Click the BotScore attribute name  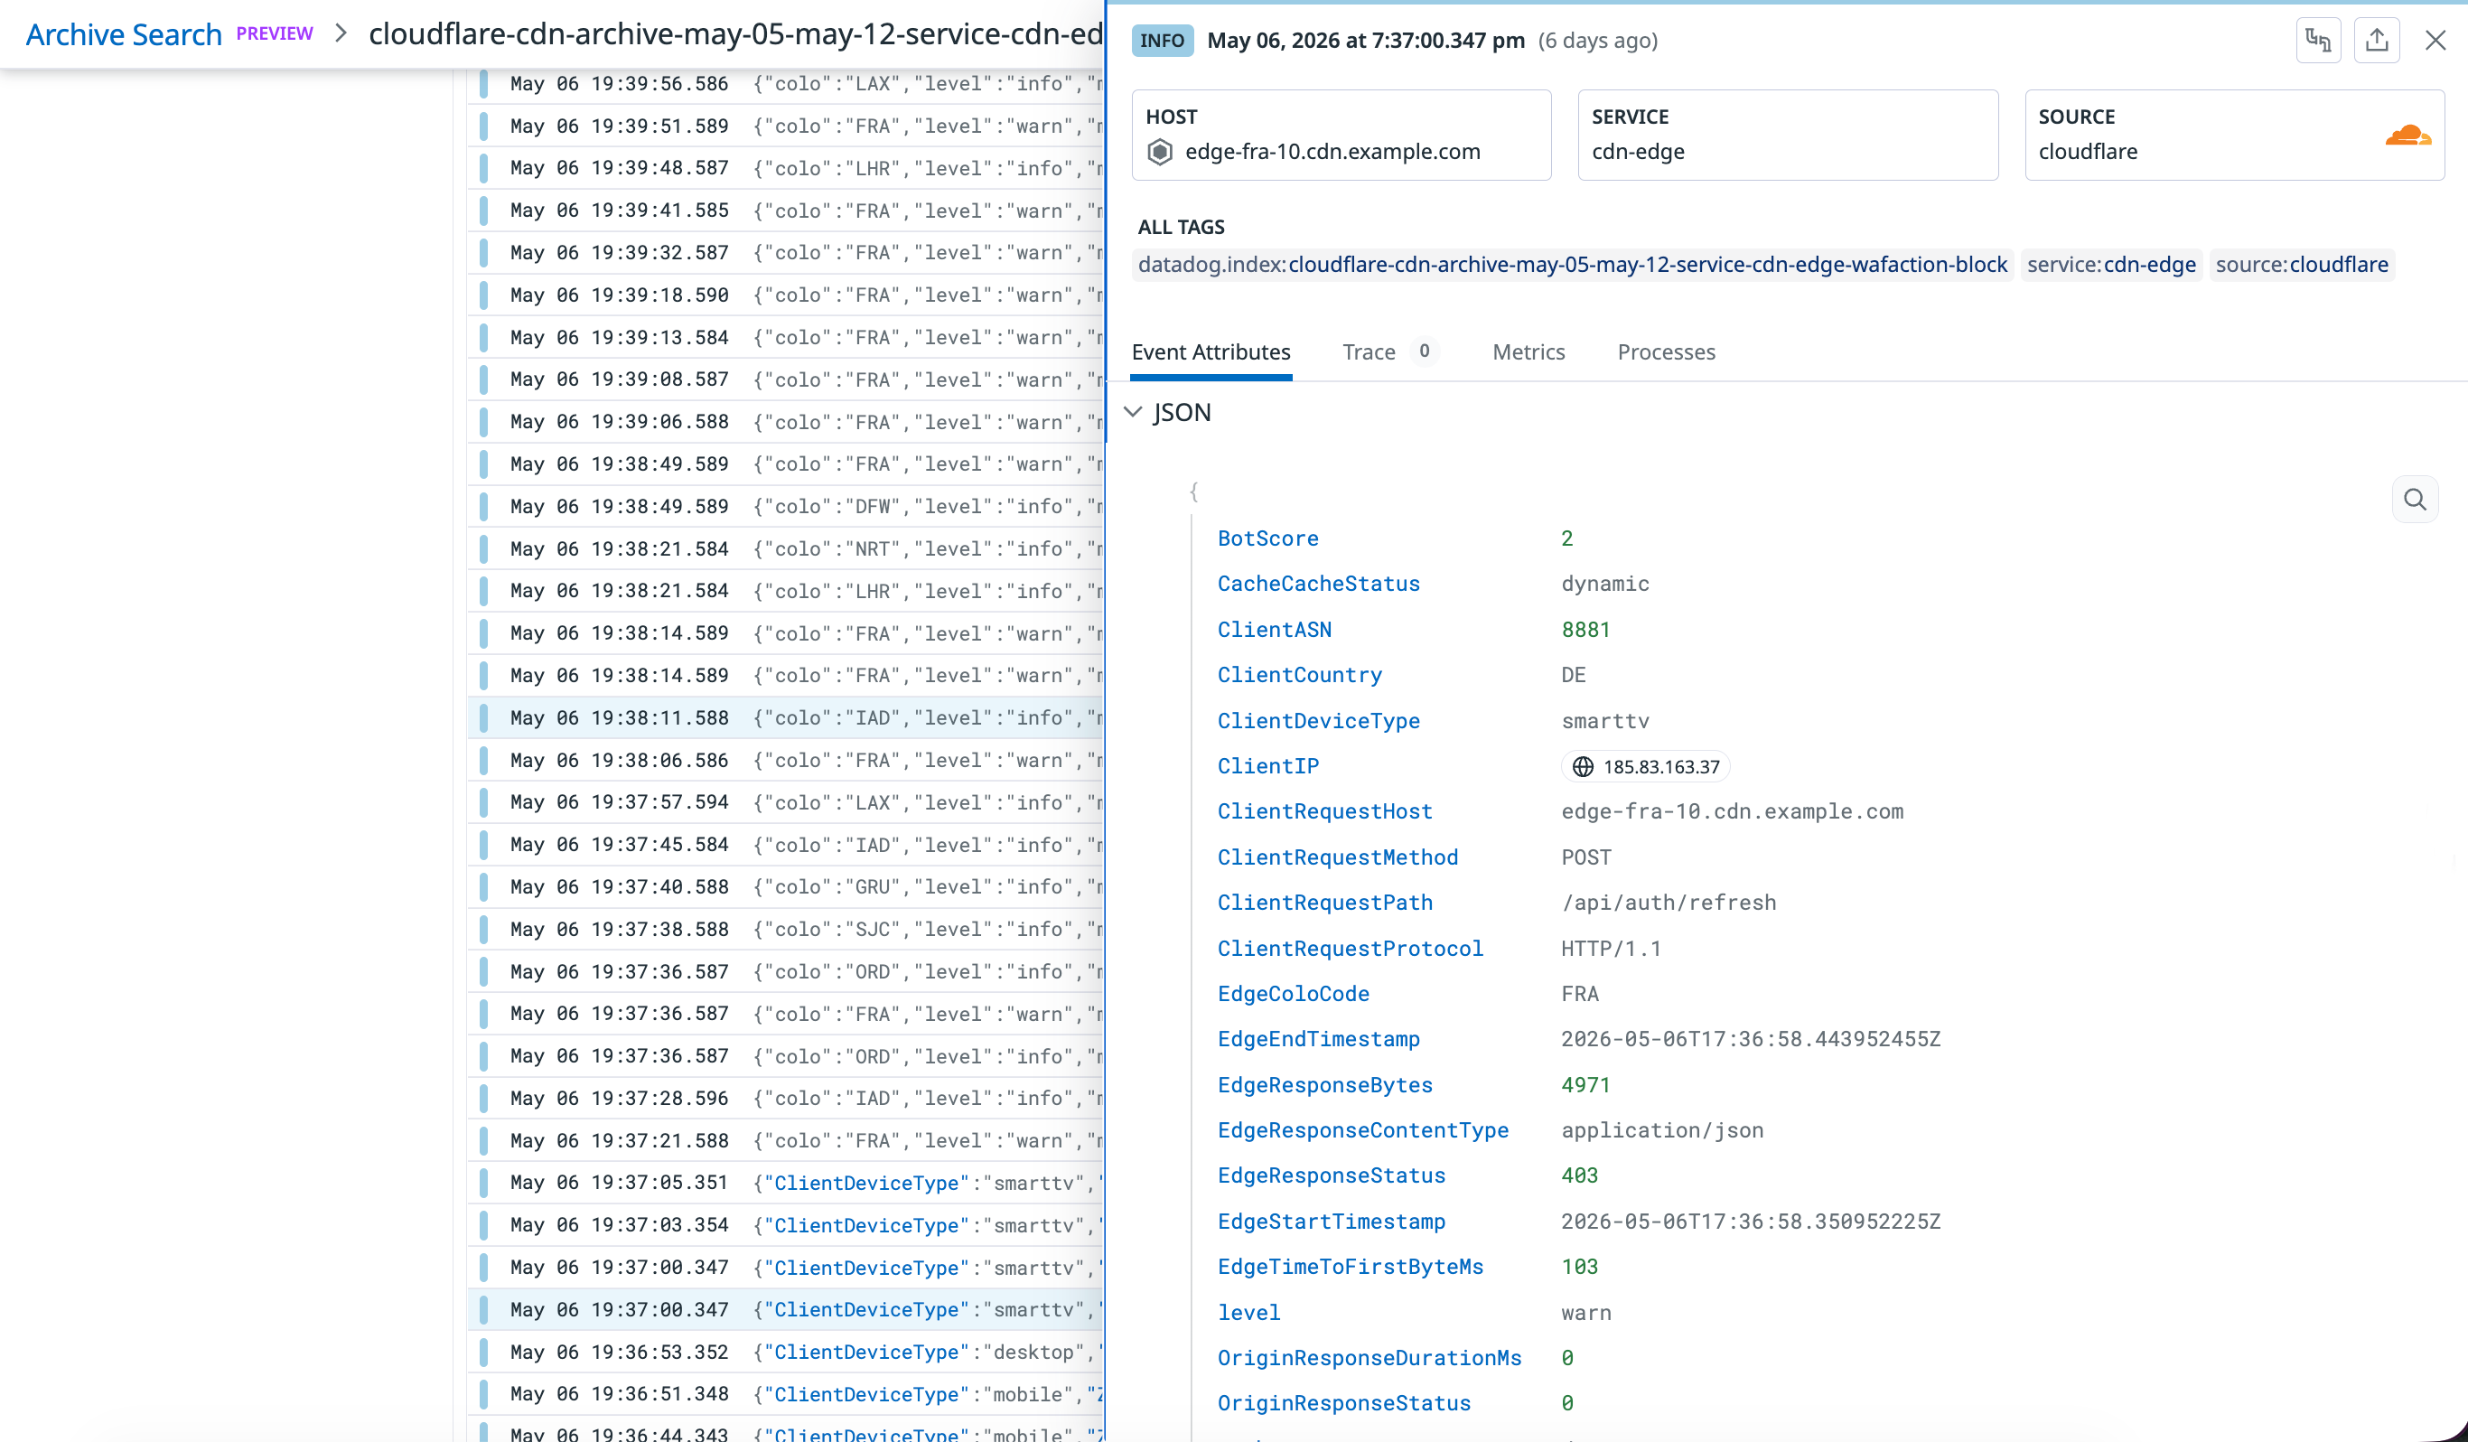pyautogui.click(x=1268, y=538)
